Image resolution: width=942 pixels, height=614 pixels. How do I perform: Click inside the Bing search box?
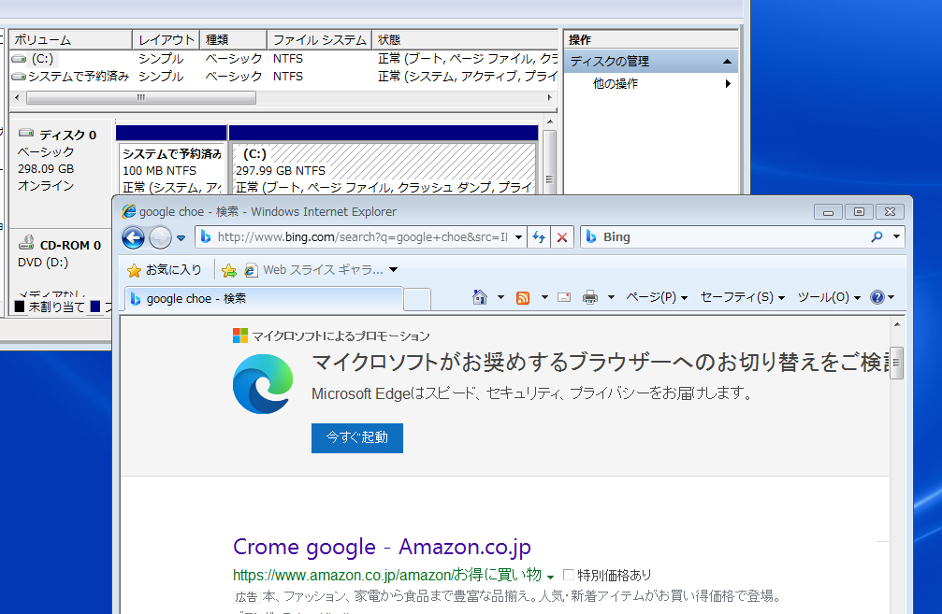(x=734, y=237)
